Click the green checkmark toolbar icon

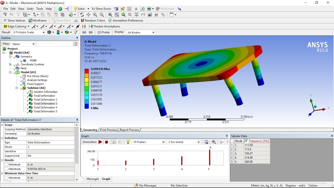point(60,9)
